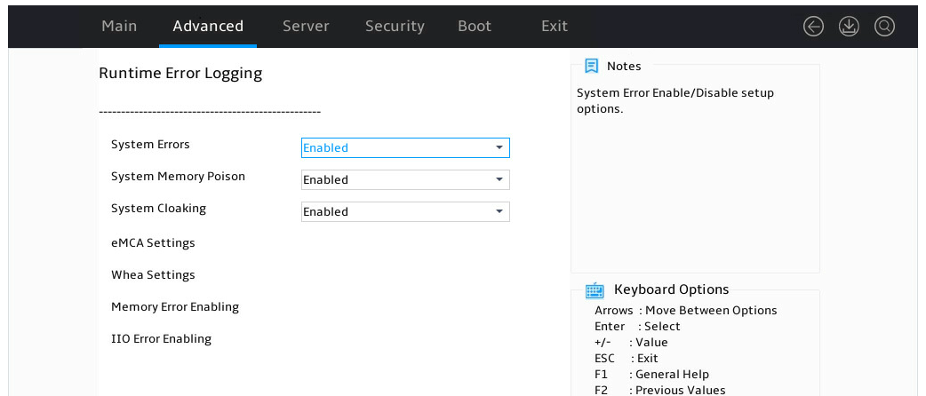Screen dimensions: 926x396
Task: Select the System Errors Enabled value field
Action: click(x=405, y=147)
